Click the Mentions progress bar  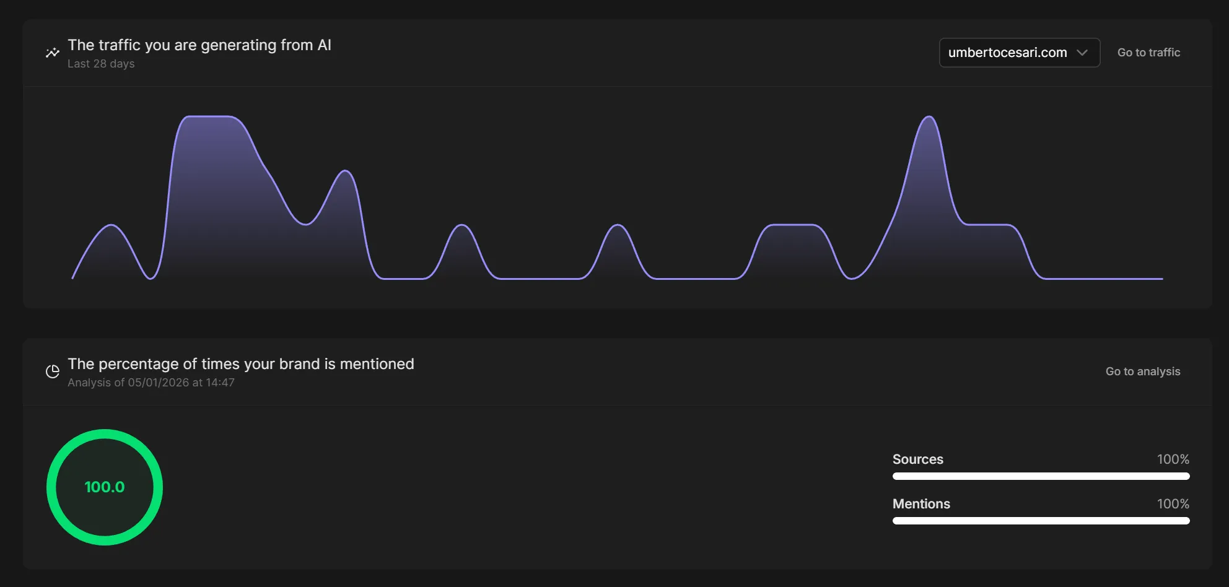click(x=1041, y=521)
